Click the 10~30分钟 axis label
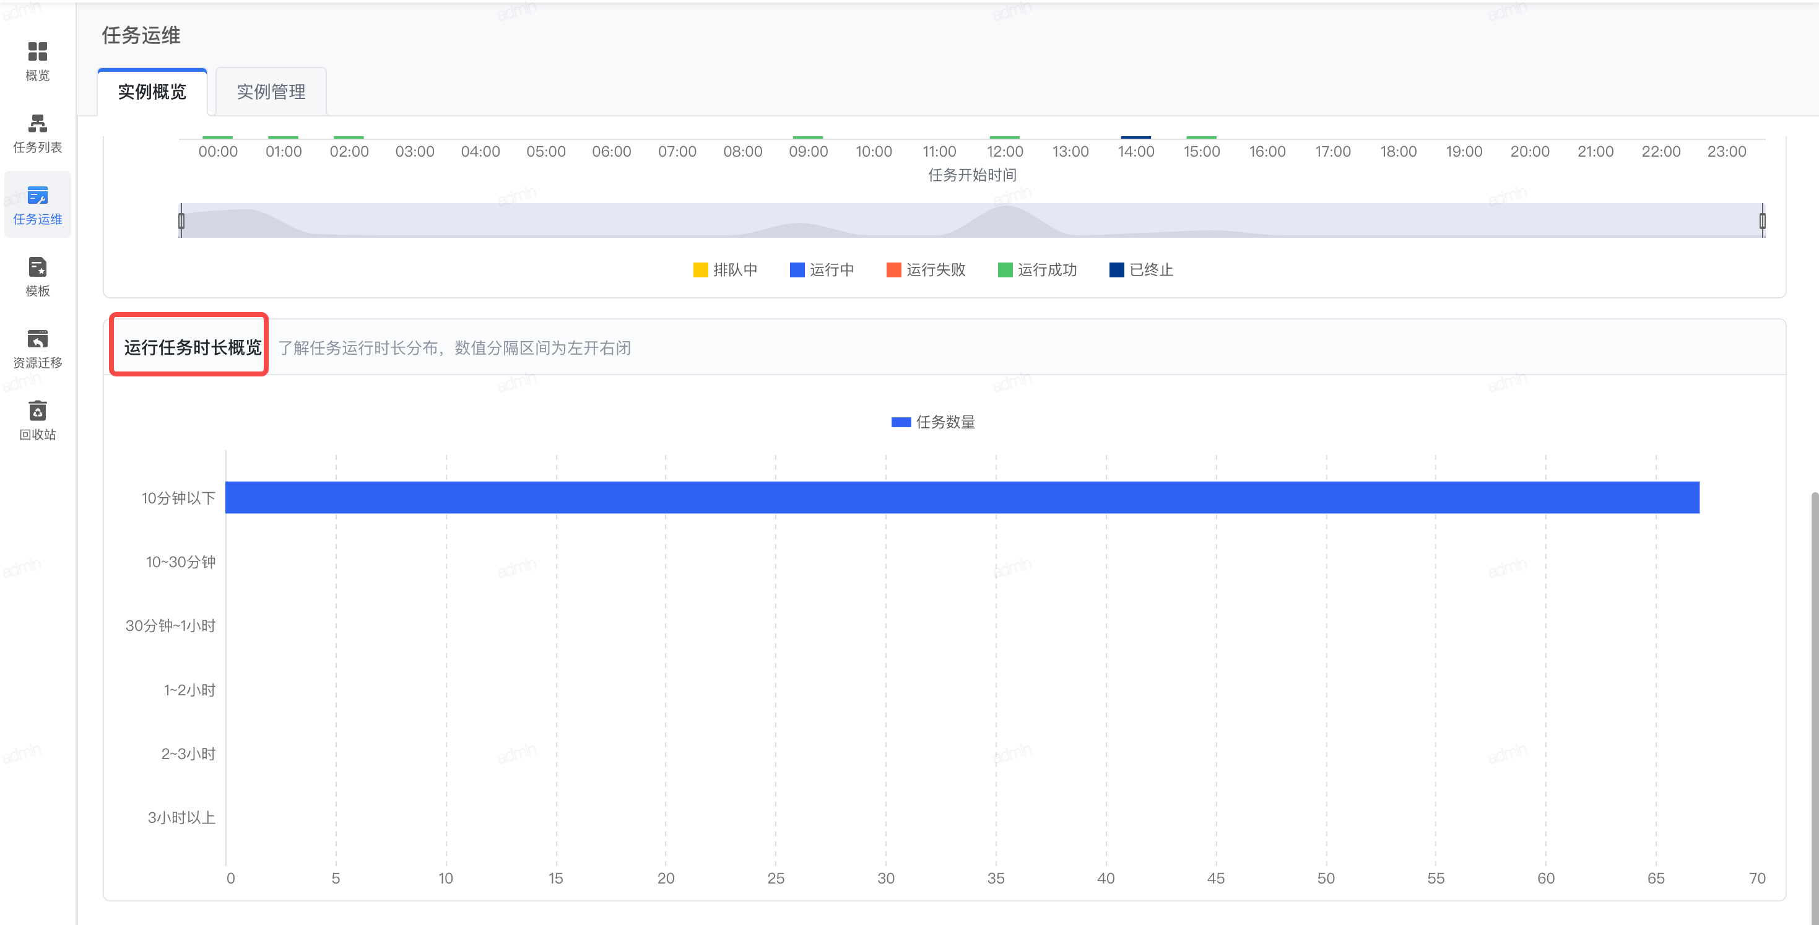This screenshot has width=1819, height=925. tap(180, 562)
